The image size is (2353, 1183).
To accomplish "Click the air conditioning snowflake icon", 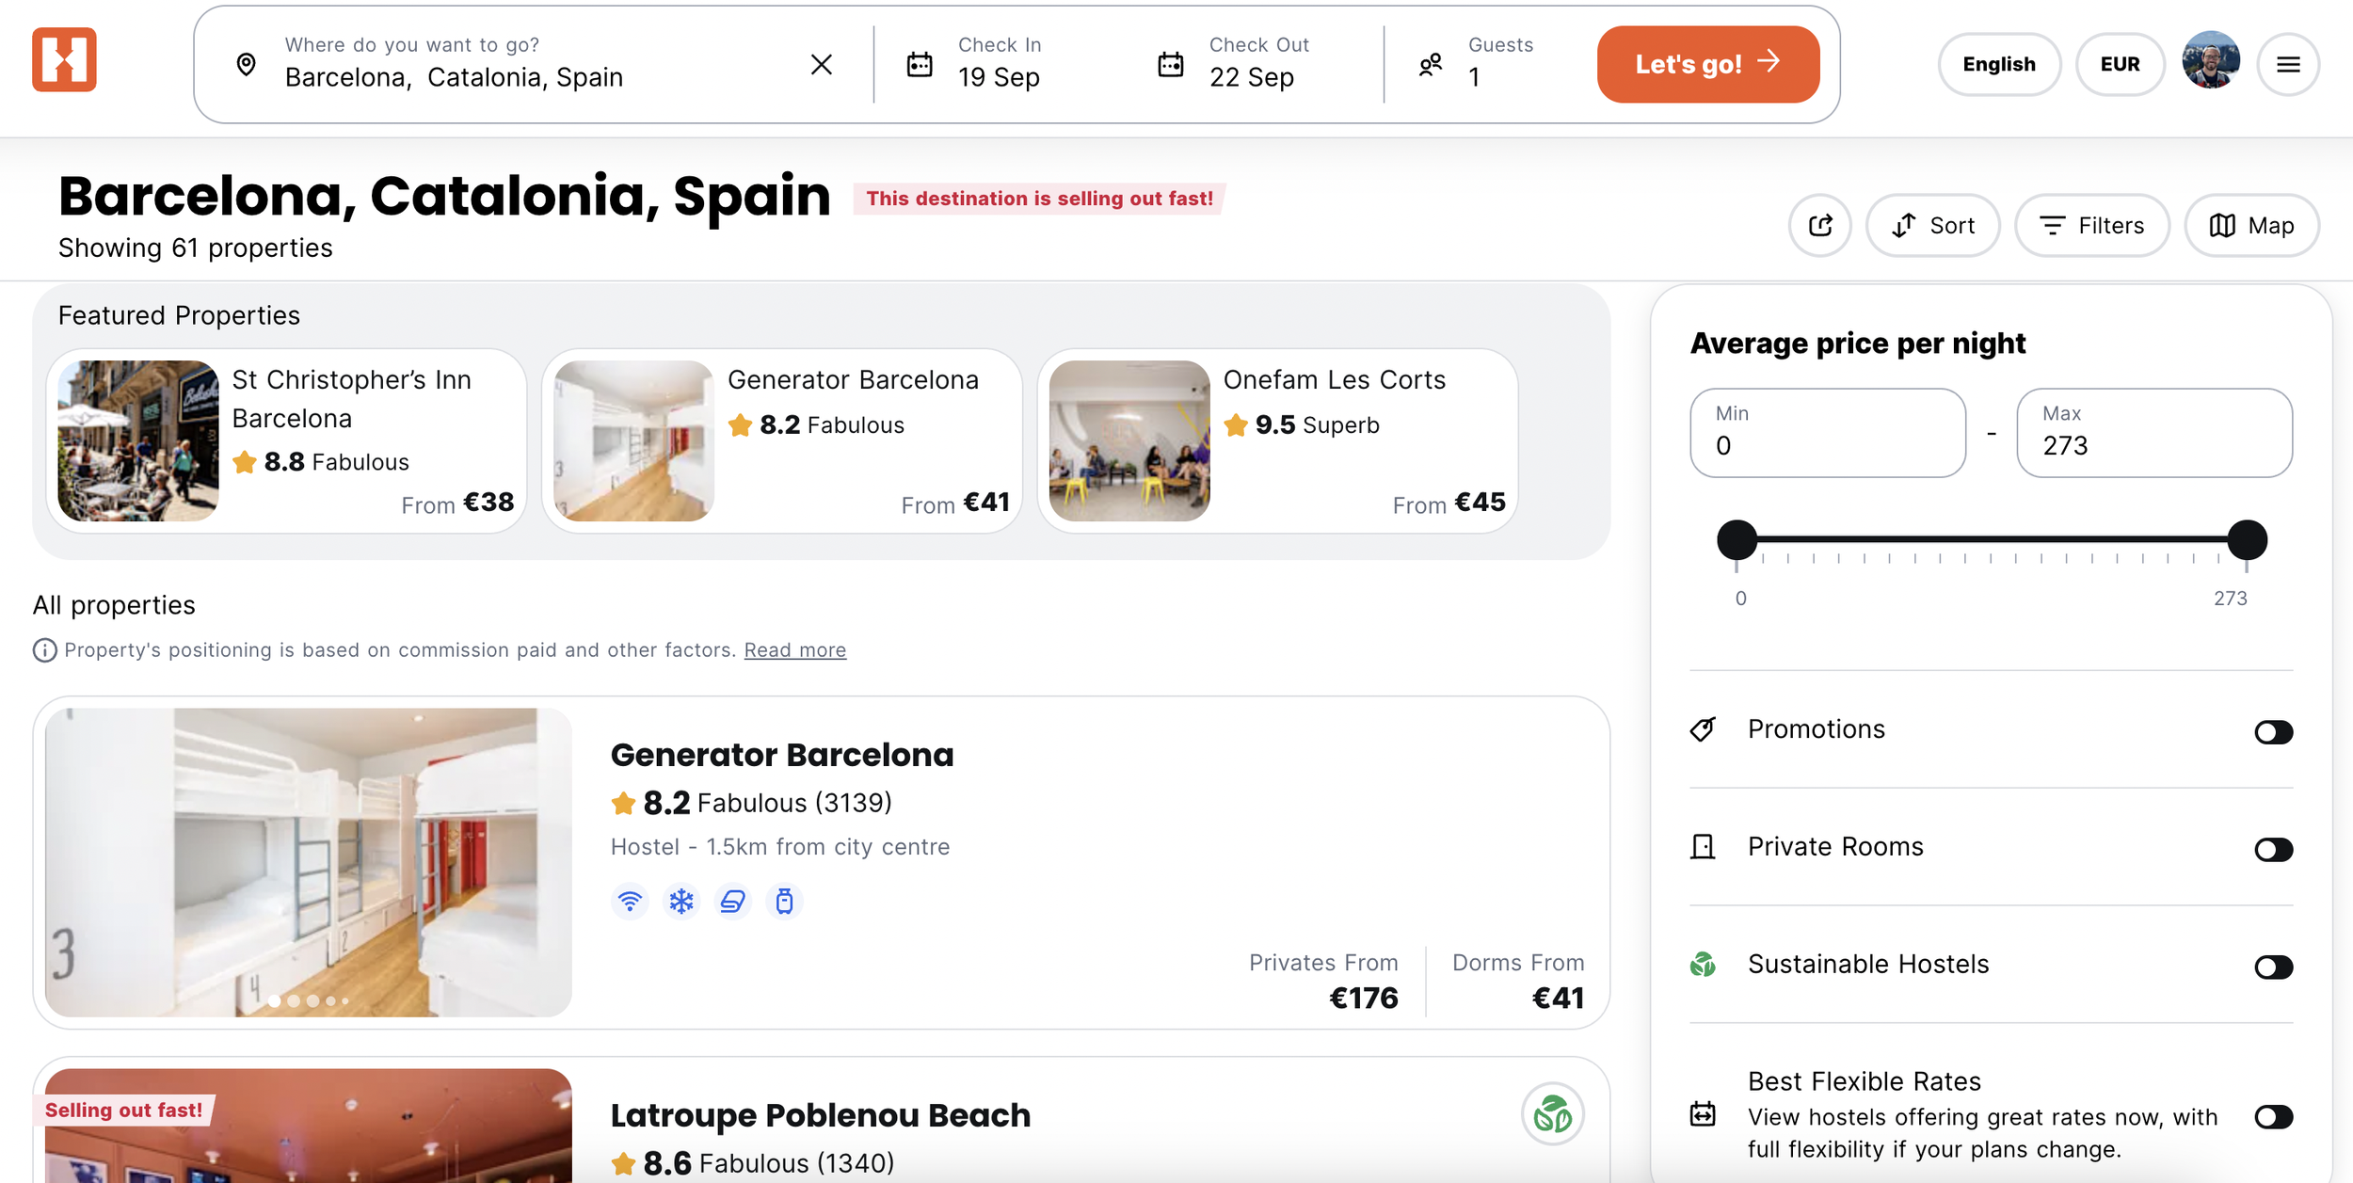I will [681, 902].
